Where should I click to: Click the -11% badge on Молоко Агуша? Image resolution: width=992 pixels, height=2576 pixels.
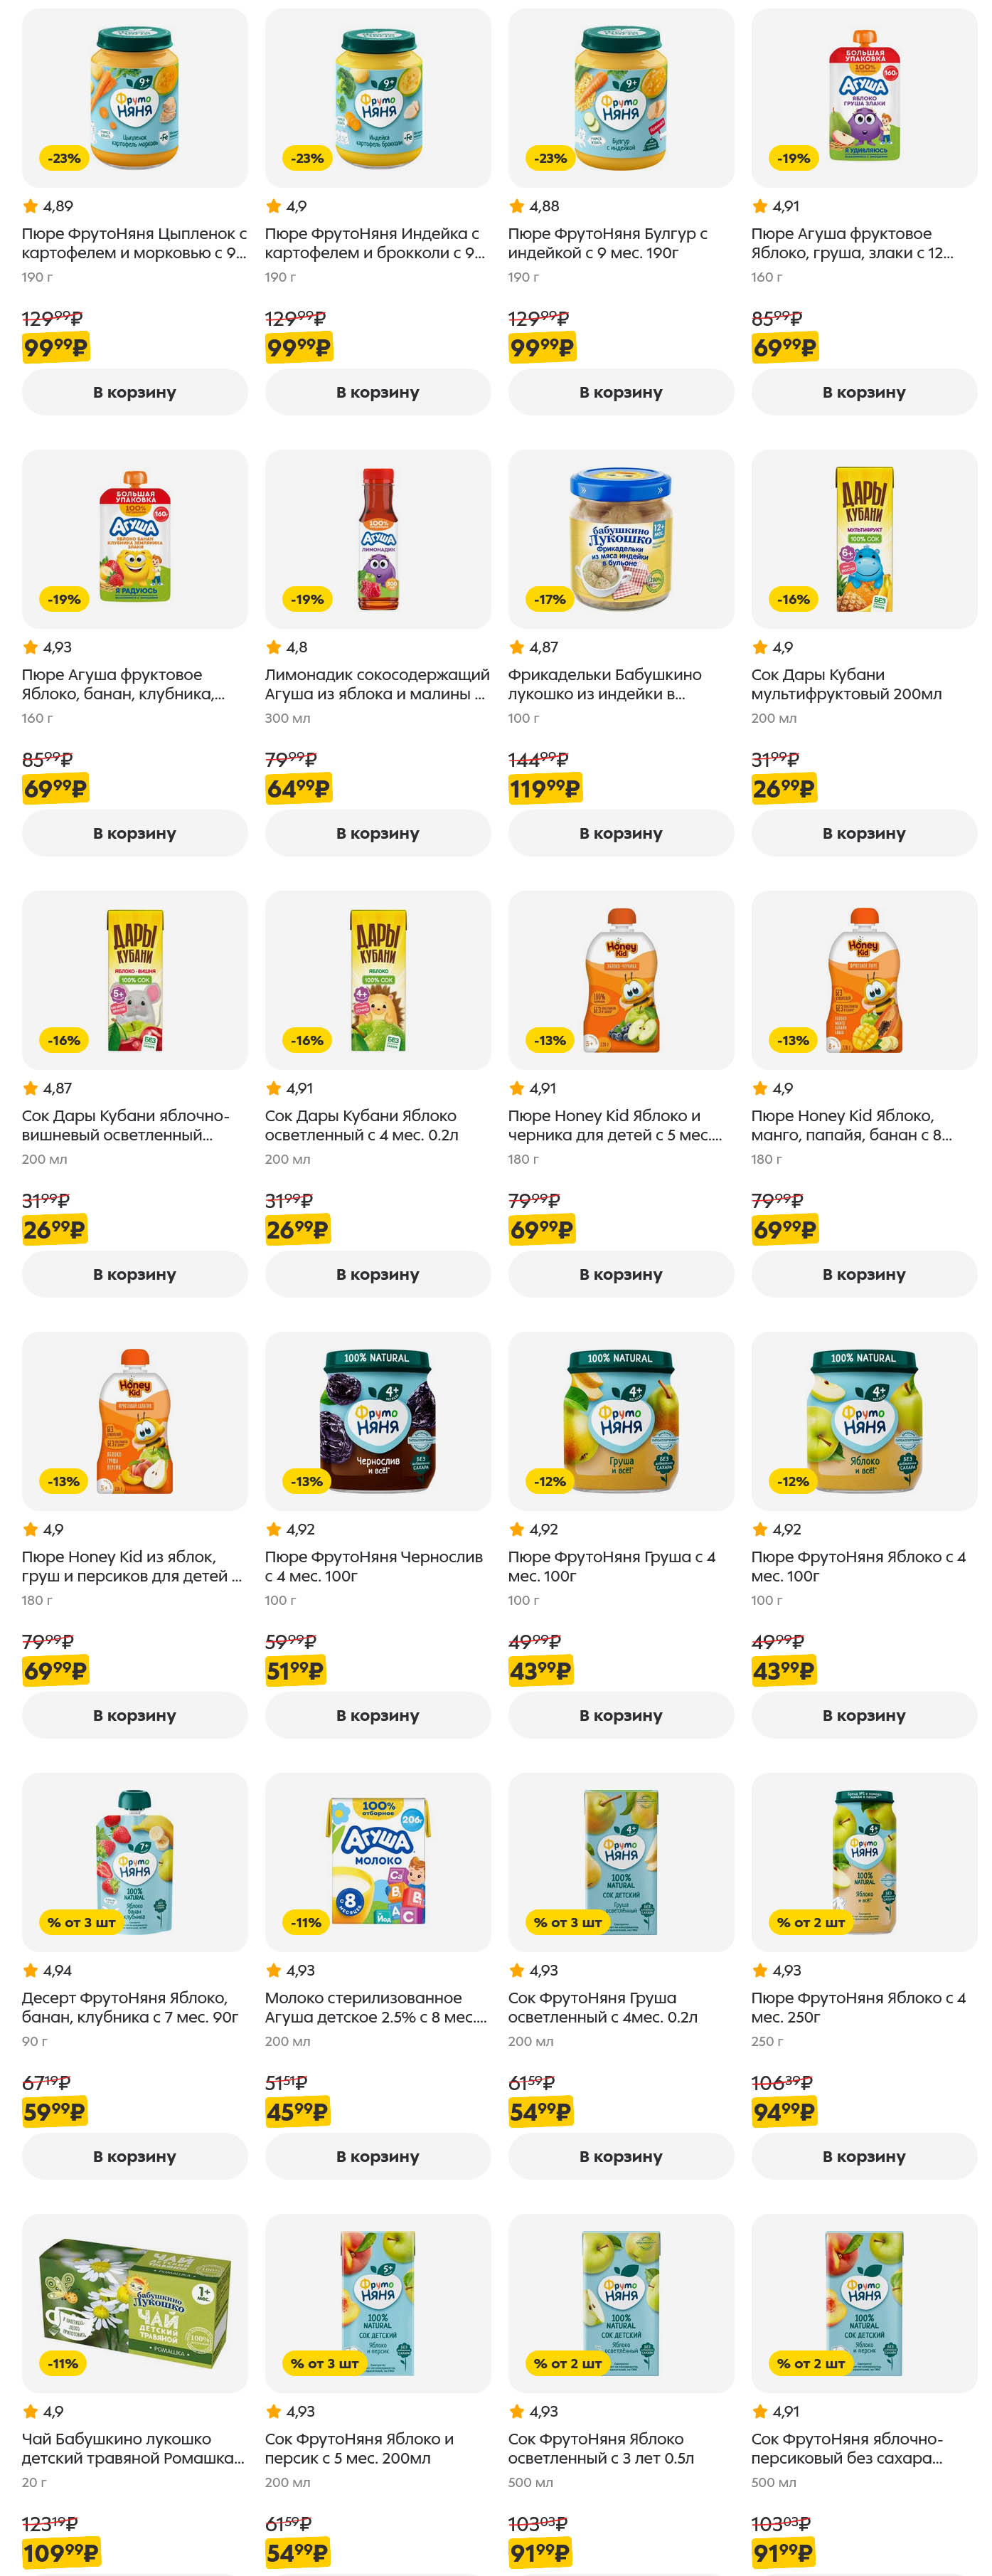(306, 1922)
